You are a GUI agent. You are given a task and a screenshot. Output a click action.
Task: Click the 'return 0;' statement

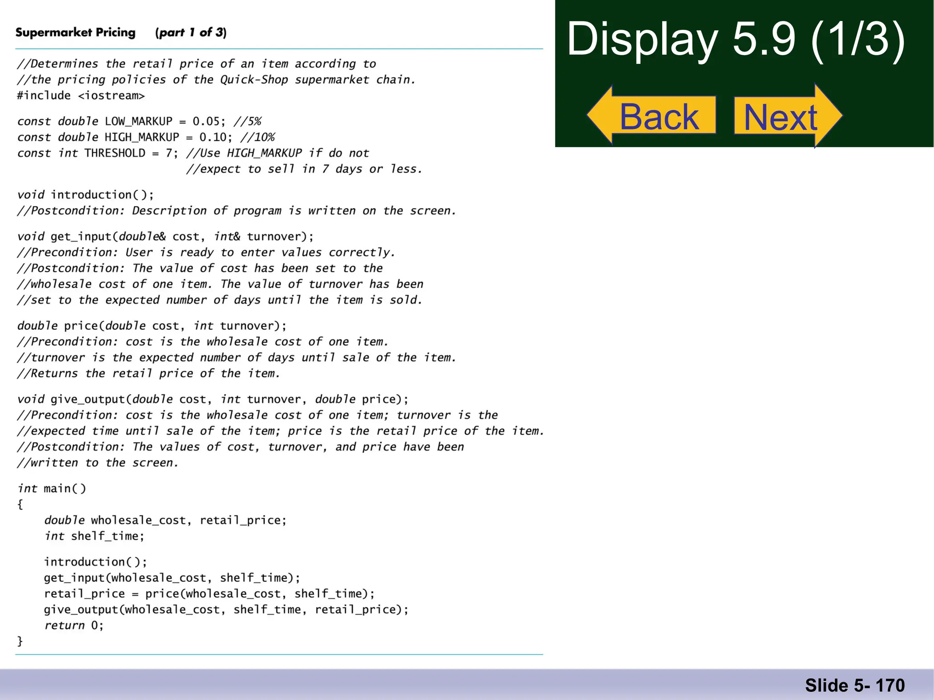(74, 625)
